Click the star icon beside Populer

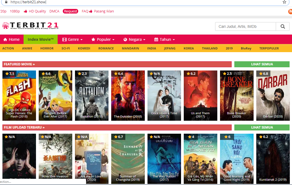pos(93,39)
